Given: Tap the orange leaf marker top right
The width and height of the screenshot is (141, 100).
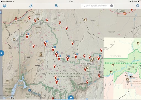Looking at the screenshot, I should point(125,13).
